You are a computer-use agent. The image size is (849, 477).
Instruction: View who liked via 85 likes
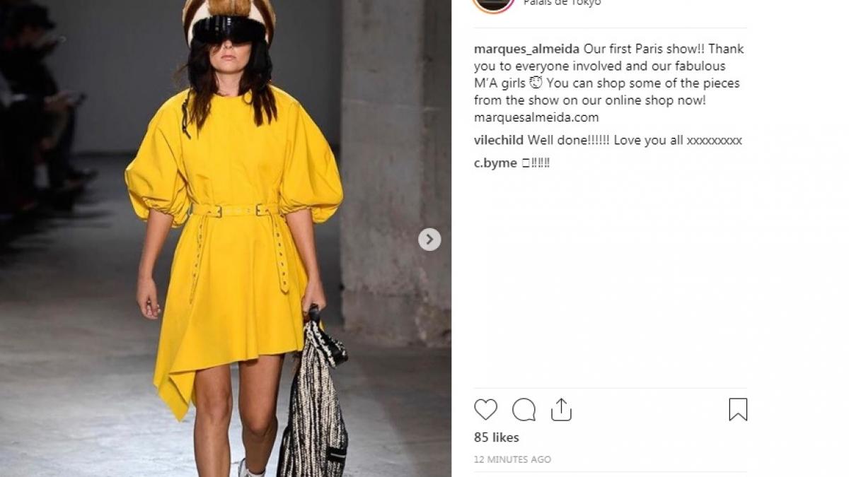coord(497,437)
